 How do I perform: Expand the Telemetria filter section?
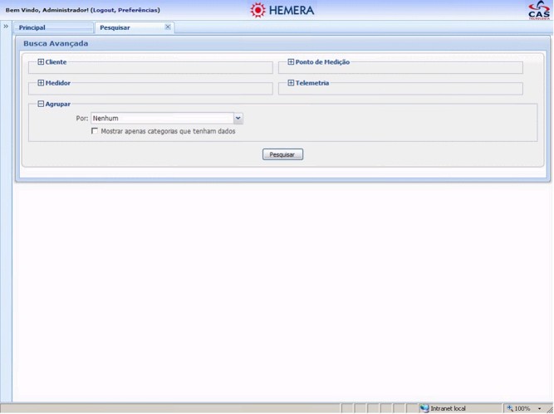[x=291, y=83]
